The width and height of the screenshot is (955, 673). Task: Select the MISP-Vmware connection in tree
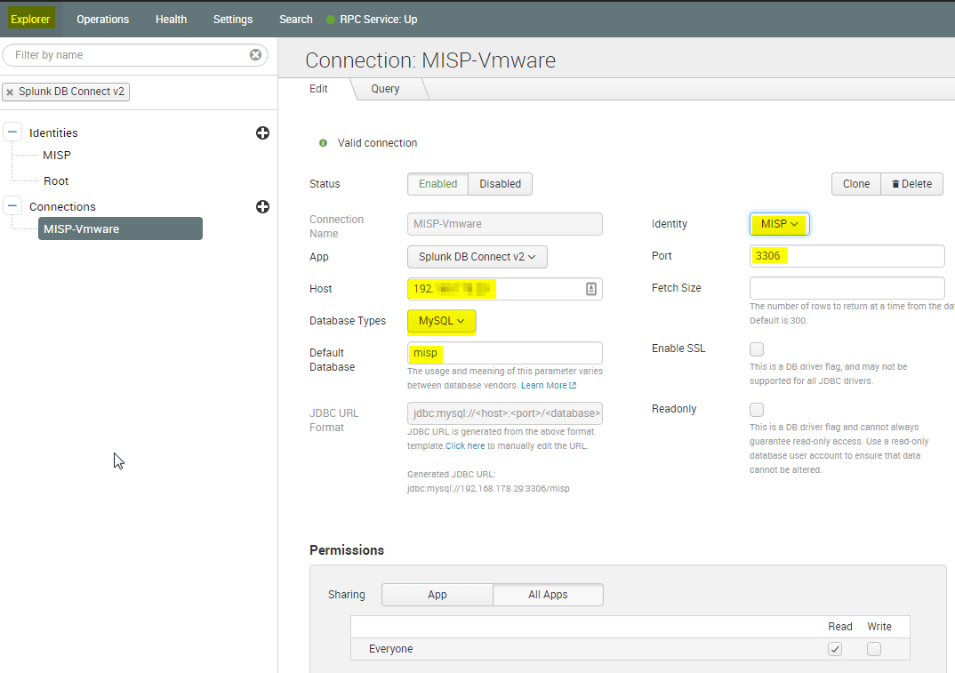click(x=121, y=229)
